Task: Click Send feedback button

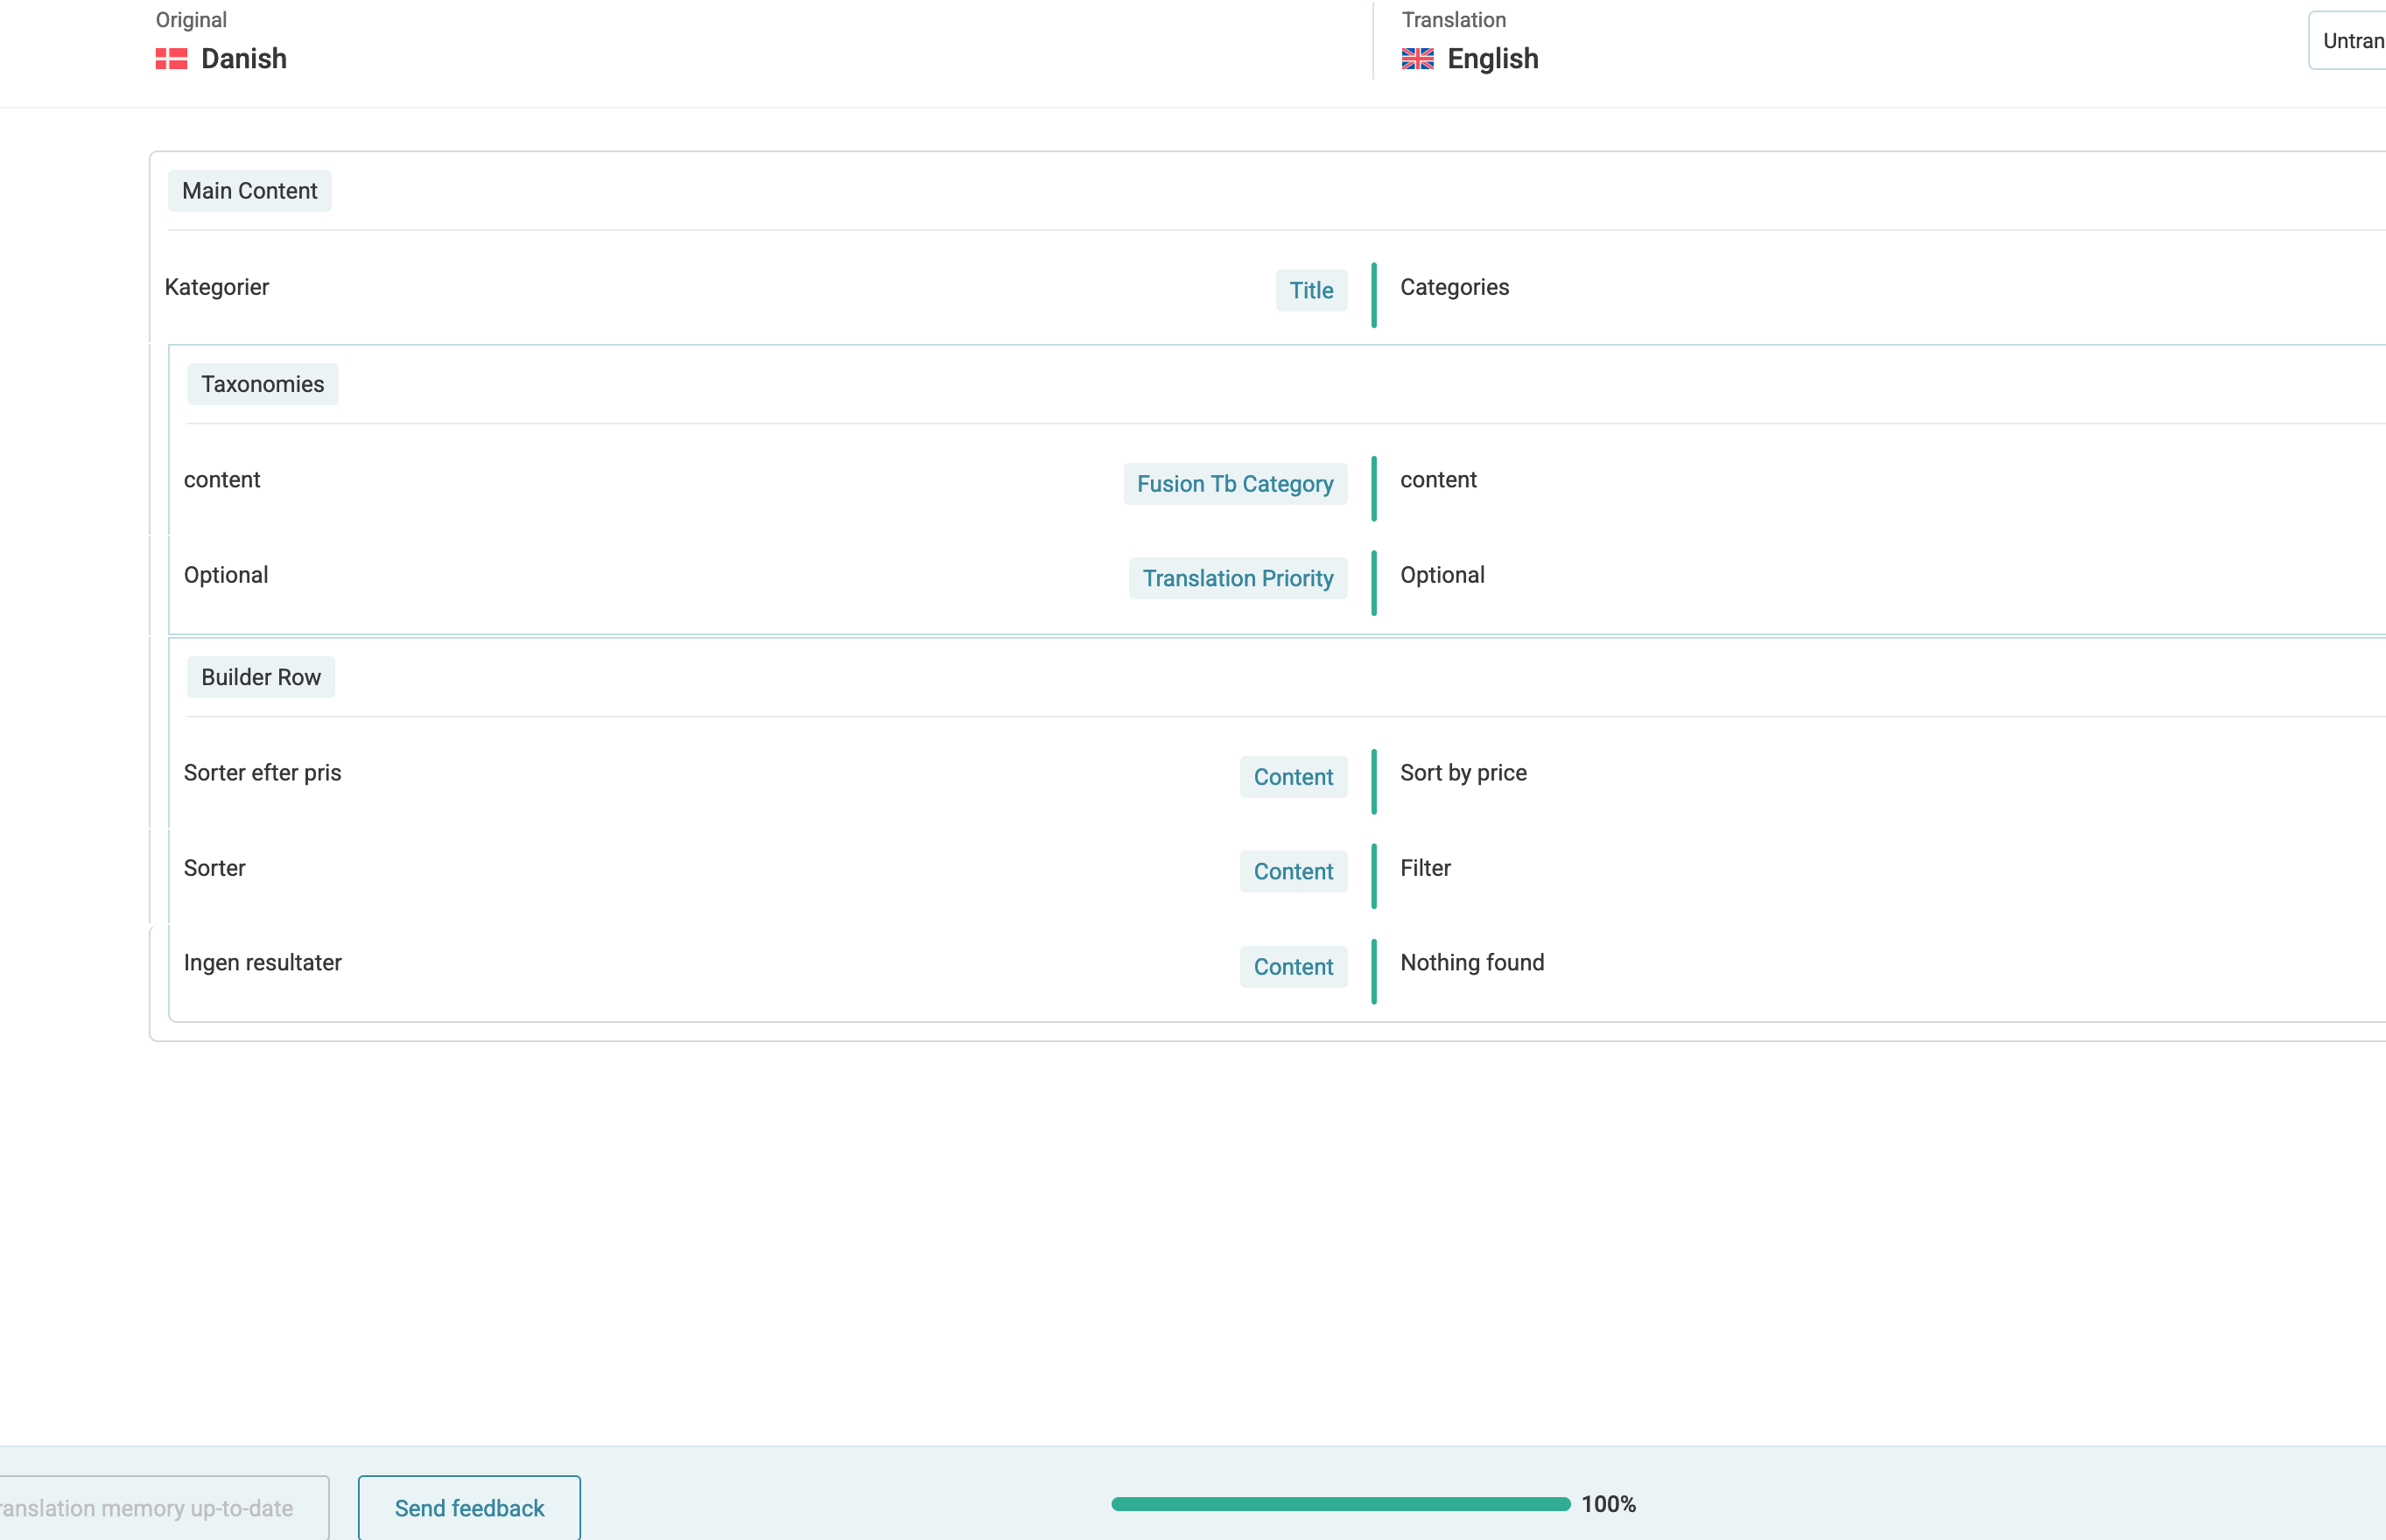Action: [469, 1507]
